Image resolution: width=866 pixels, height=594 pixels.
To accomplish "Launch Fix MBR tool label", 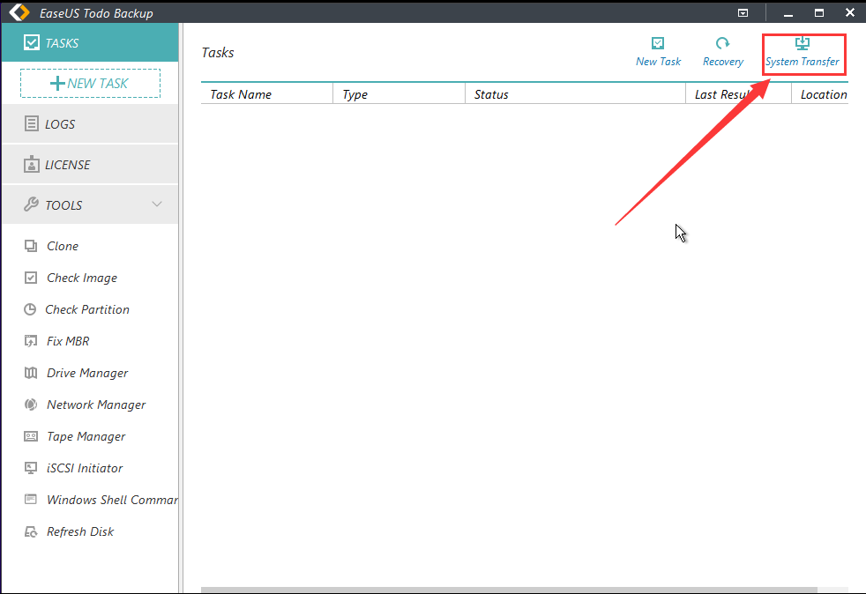I will (68, 341).
